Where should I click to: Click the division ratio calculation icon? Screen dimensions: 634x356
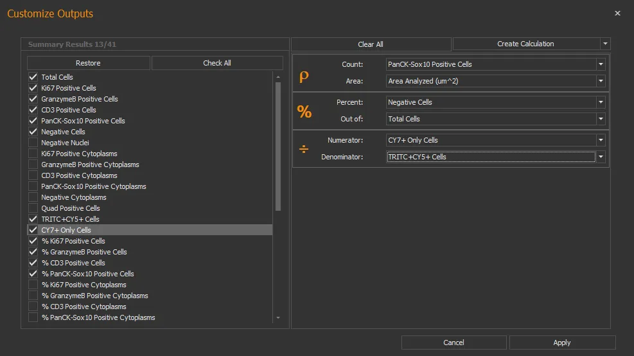pyautogui.click(x=304, y=149)
